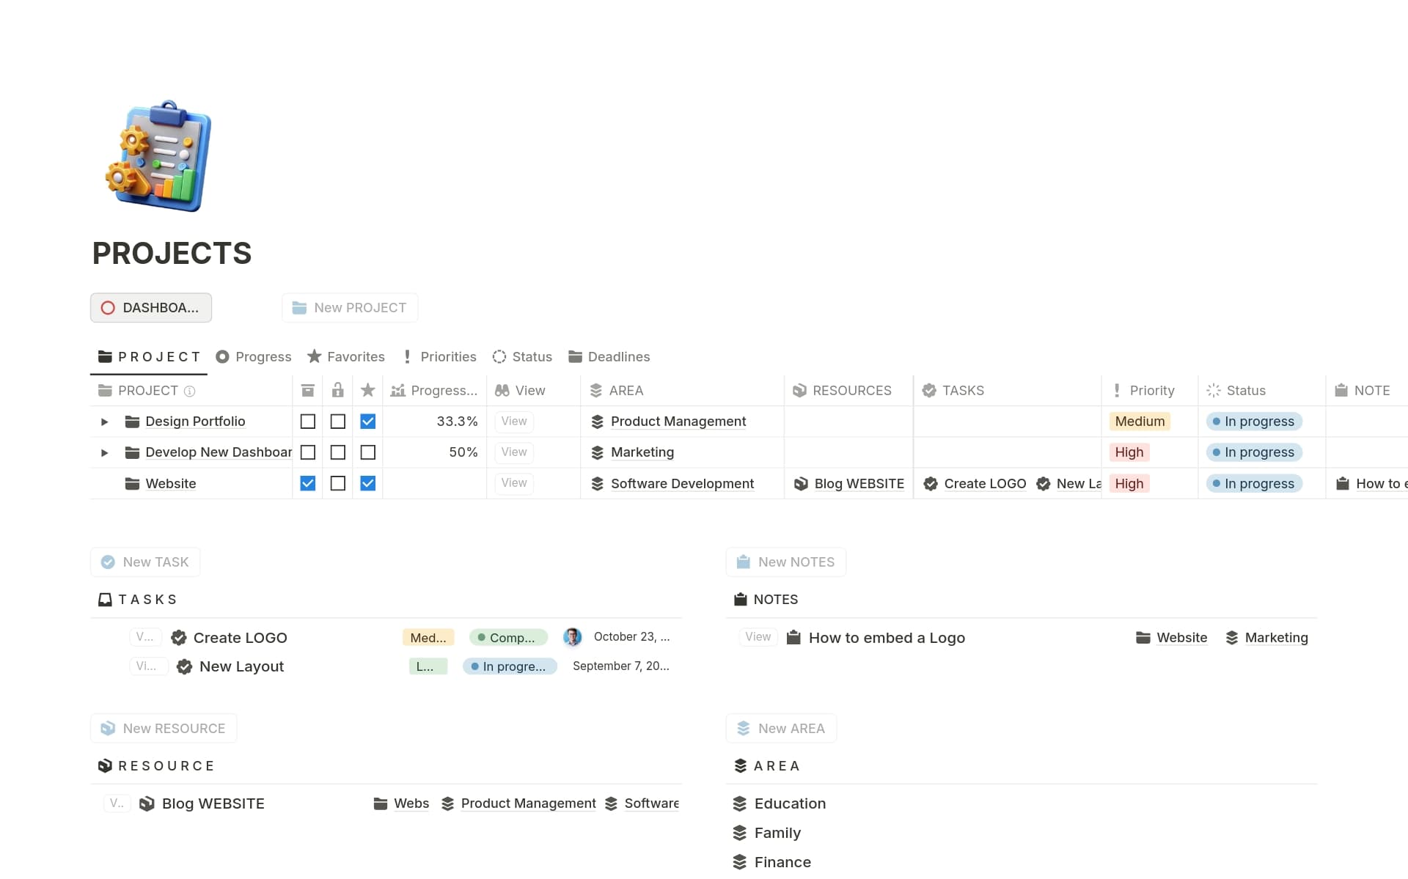Screen dimensions: 1408x879
Task: Toggle archive checkbox for Develop New Dashboard
Action: coord(308,452)
